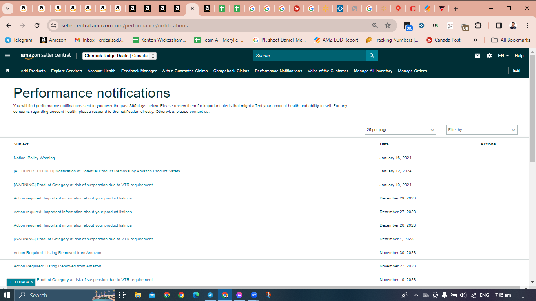Click the Help link in header
Screen dimensions: 536x301
[x=519, y=56]
